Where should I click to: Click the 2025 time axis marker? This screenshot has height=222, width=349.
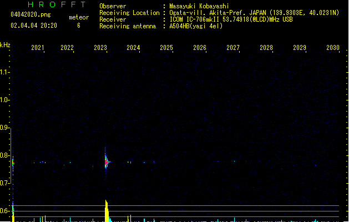point(166,47)
